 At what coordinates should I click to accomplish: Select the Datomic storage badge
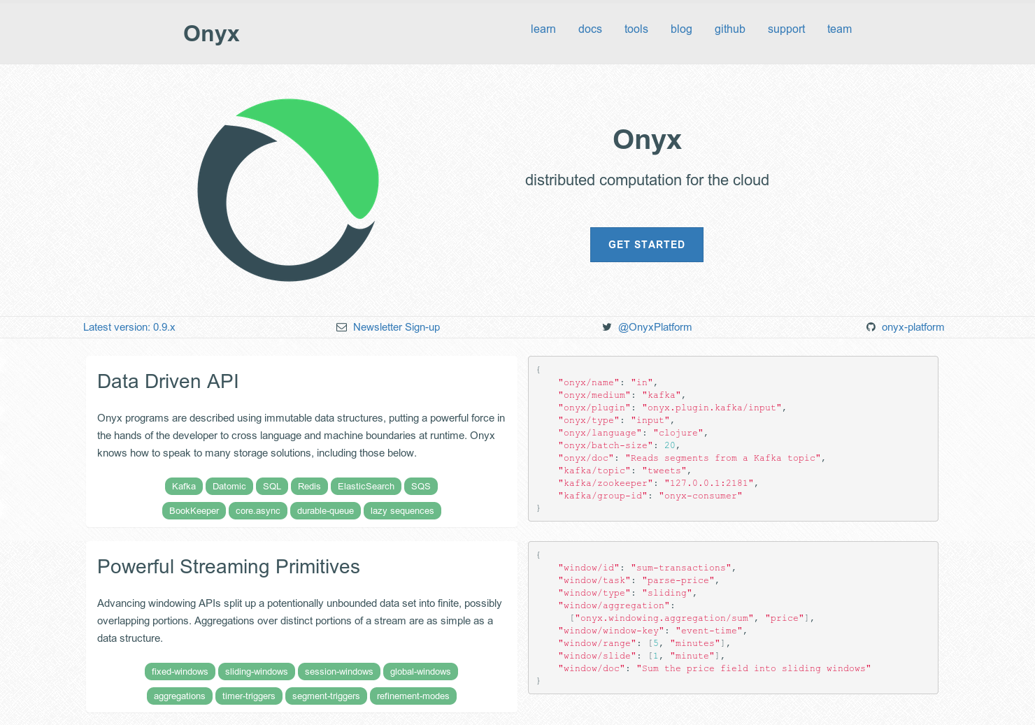(229, 486)
